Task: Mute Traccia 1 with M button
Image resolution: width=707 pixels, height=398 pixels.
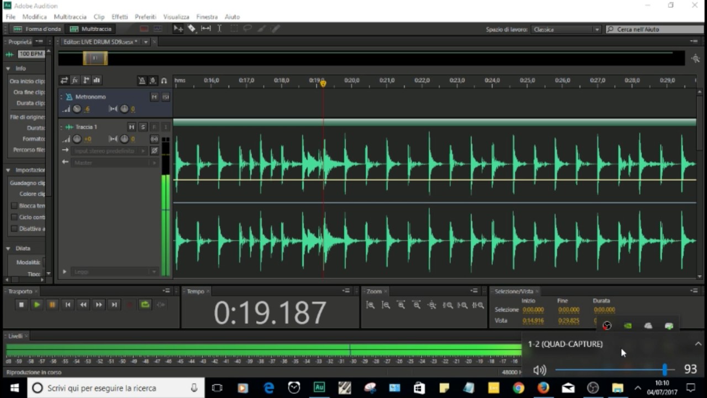Action: [131, 127]
